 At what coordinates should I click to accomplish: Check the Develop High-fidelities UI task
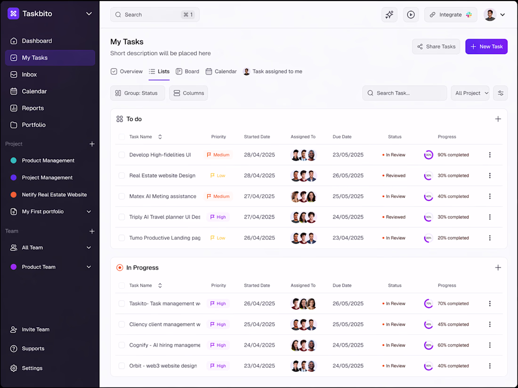(x=121, y=155)
